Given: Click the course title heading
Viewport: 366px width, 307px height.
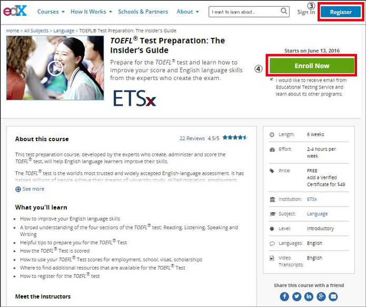Looking at the screenshot, I should (x=167, y=45).
